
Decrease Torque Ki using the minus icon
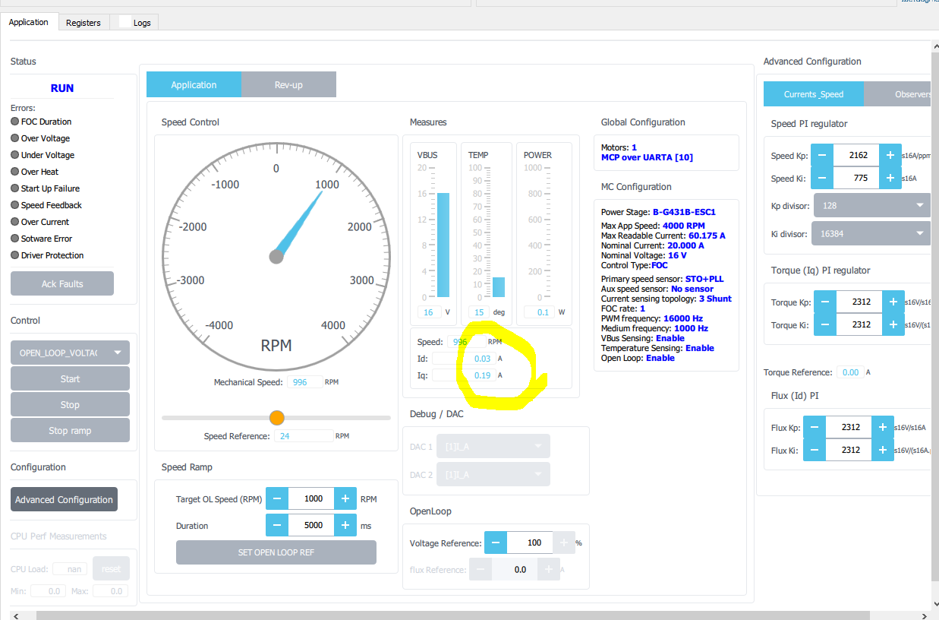pos(824,324)
